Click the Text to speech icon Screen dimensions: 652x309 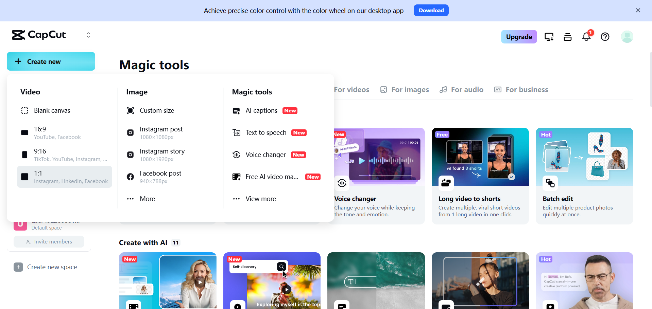[236, 133]
